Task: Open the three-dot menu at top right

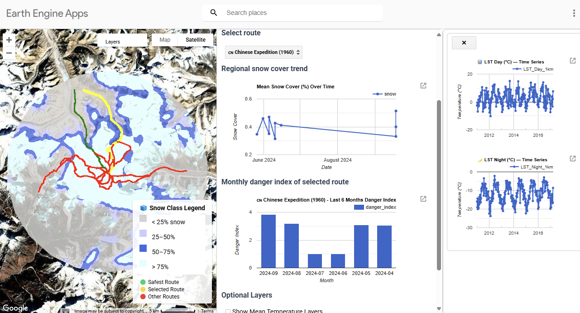Action: click(574, 13)
